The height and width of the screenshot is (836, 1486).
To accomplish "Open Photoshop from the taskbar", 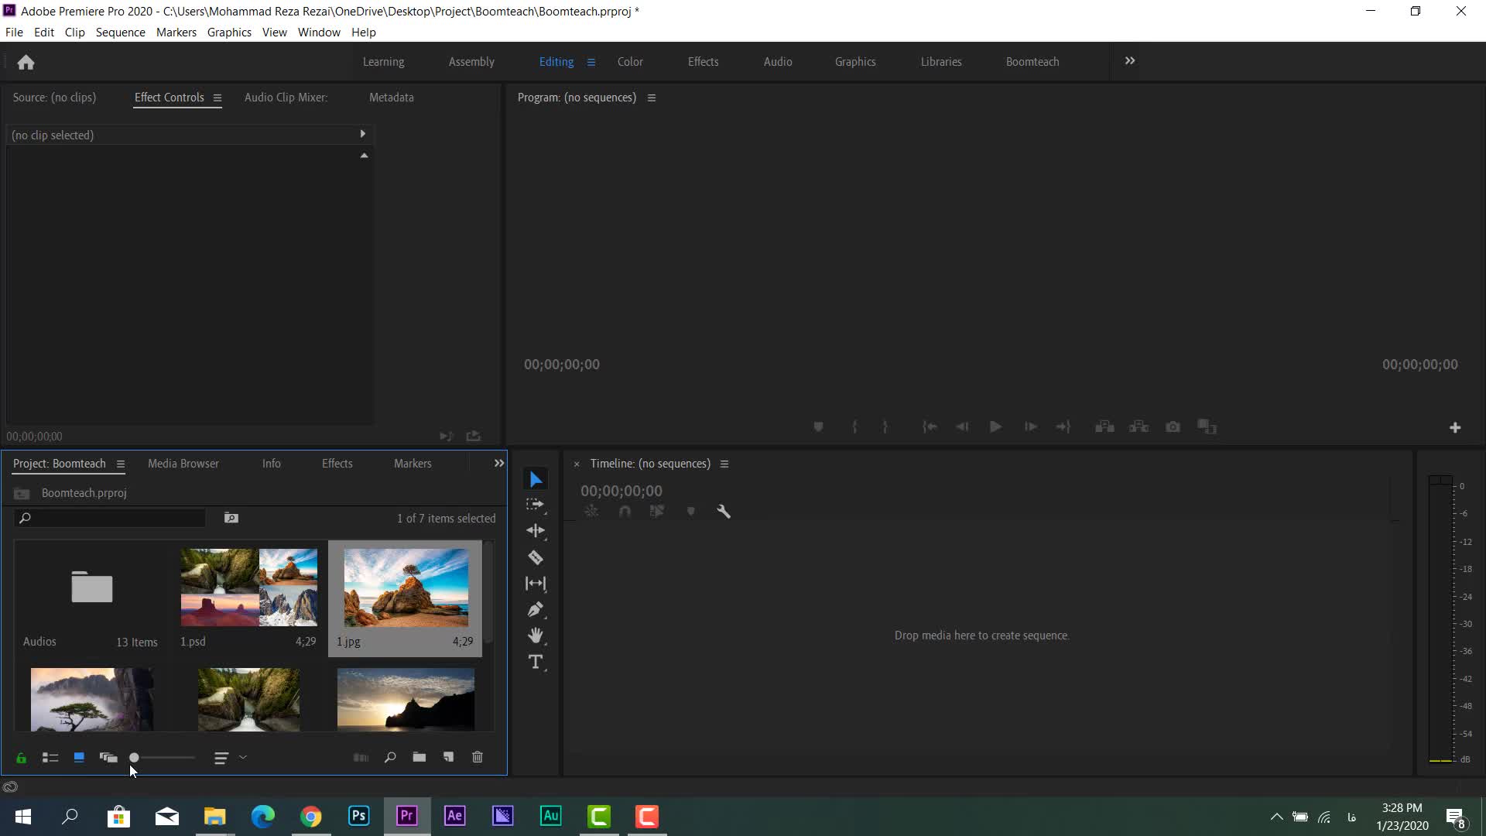I will (x=358, y=816).
